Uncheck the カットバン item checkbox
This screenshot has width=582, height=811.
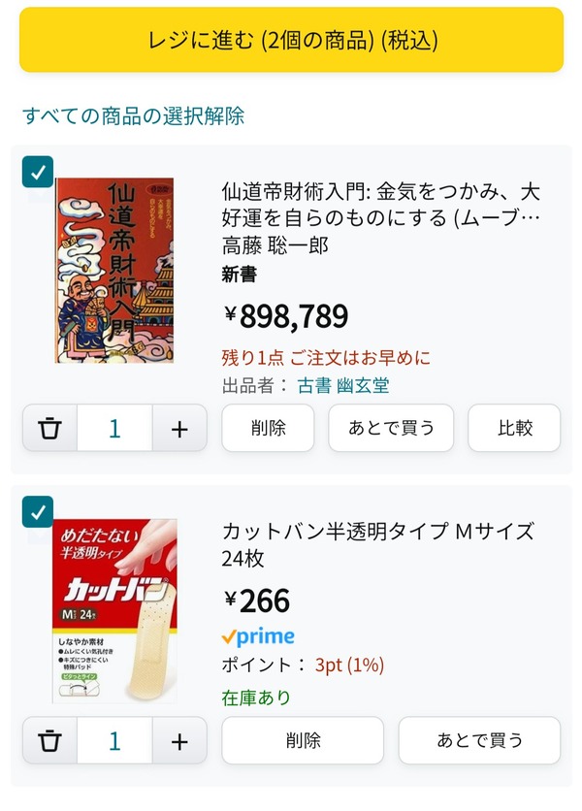38,512
